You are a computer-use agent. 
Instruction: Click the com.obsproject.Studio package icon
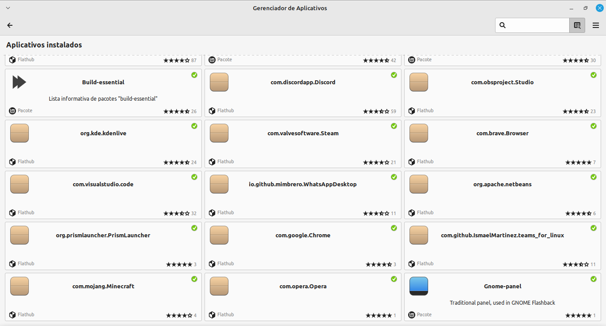tap(419, 82)
